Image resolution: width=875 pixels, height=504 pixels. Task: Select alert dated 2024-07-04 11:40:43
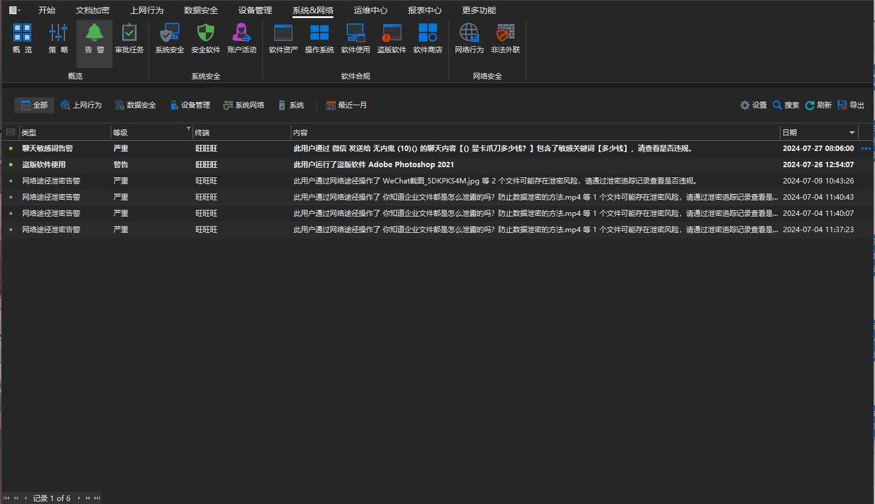[x=437, y=197]
